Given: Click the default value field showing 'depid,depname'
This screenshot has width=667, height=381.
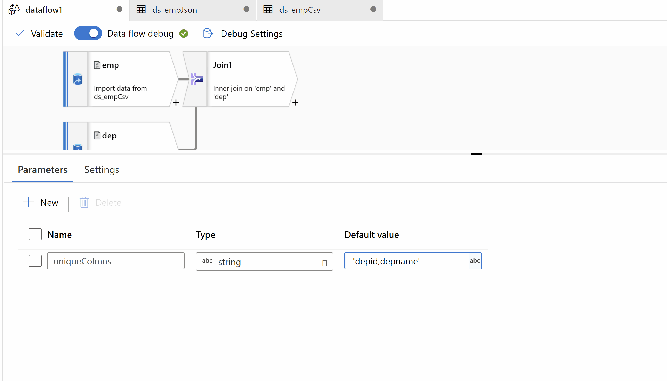Looking at the screenshot, I should click(x=413, y=260).
